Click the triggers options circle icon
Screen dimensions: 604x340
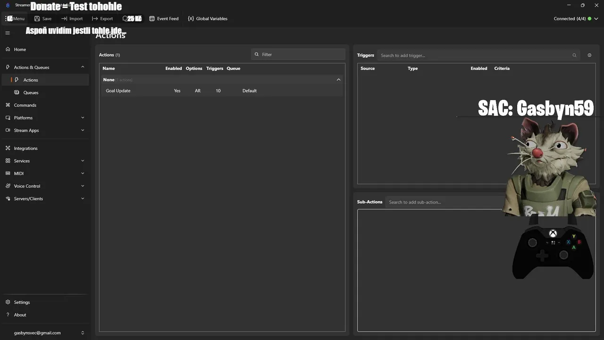tap(589, 55)
